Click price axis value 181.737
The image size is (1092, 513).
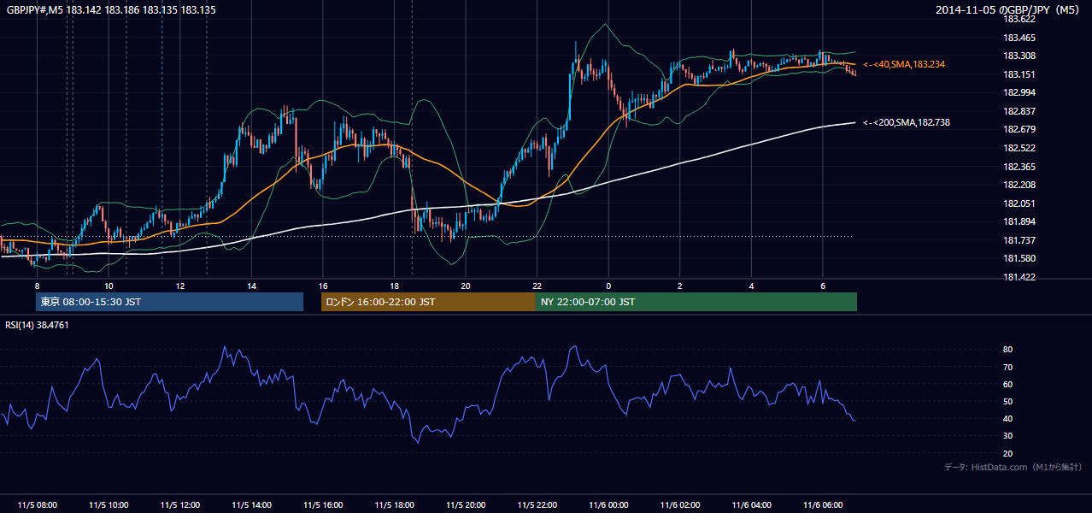(1019, 240)
